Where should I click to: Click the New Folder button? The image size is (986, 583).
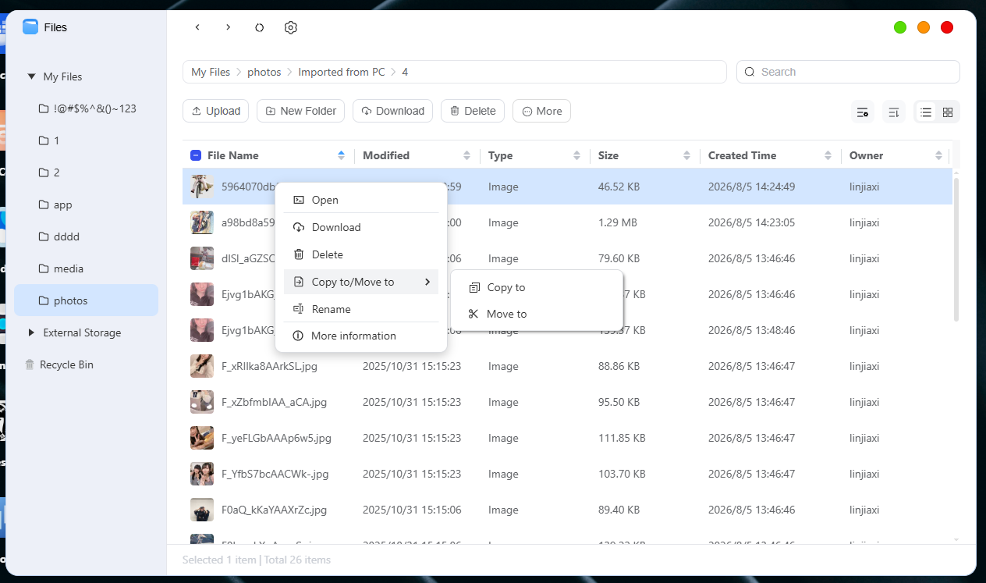(301, 111)
